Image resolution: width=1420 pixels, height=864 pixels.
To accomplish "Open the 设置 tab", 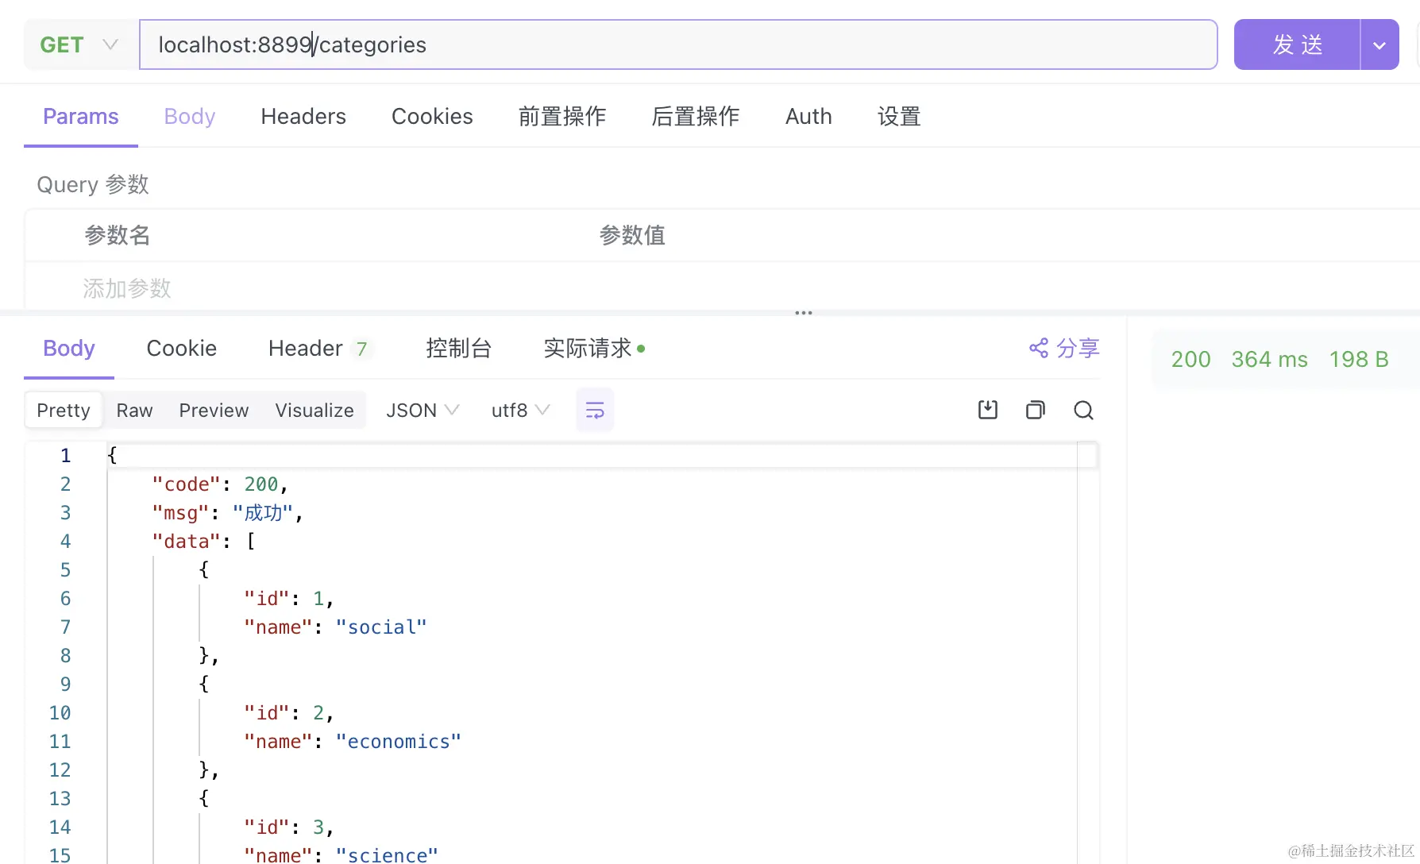I will click(x=899, y=116).
